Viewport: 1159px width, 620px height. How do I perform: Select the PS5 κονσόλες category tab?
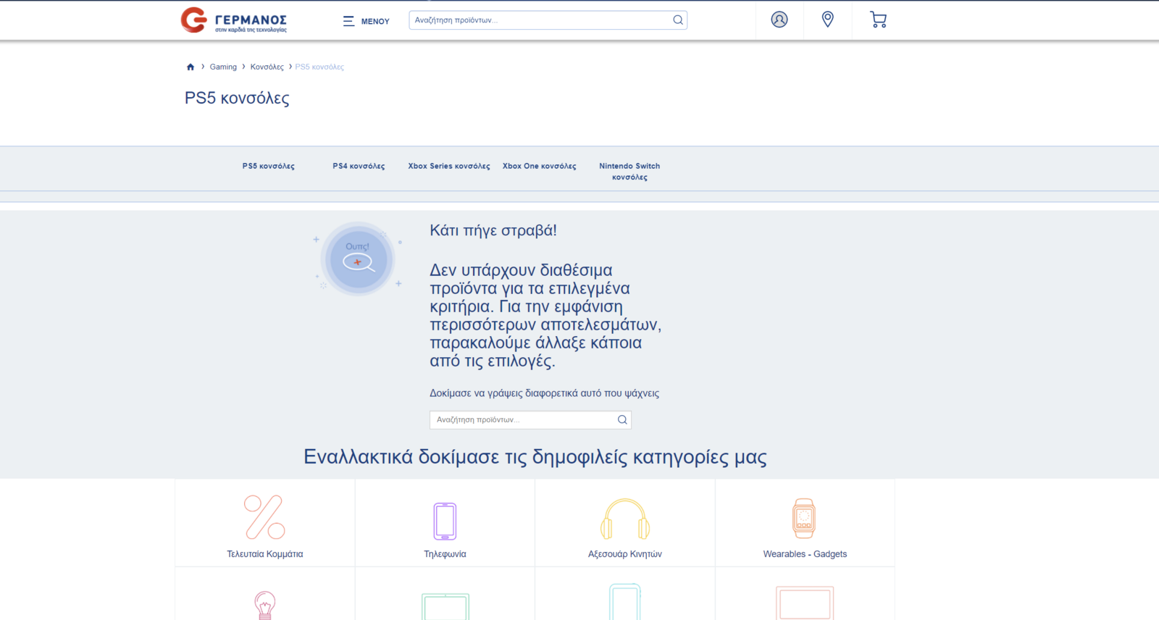269,166
